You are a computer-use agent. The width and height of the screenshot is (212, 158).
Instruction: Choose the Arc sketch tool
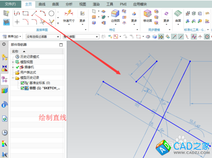[x=43, y=13]
